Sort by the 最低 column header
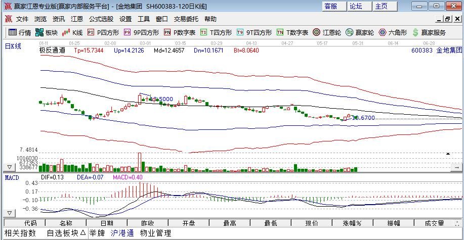Viewport: 464px width, 240px height. (x=271, y=223)
